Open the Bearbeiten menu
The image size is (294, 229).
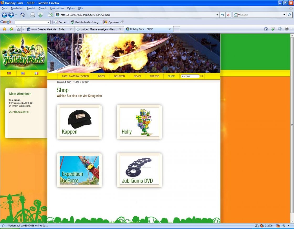click(17, 8)
